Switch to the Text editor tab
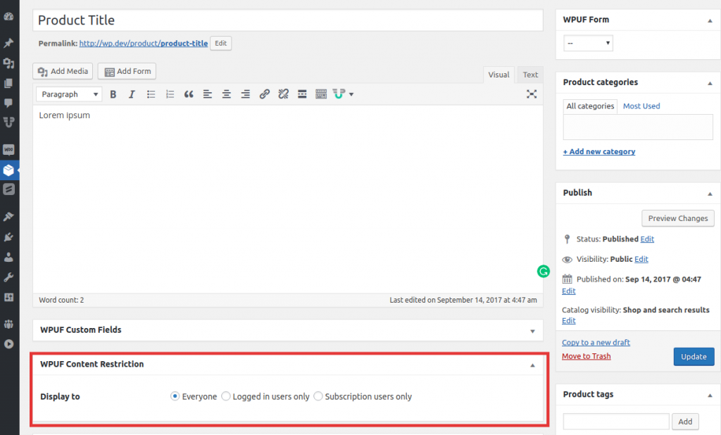The height and width of the screenshot is (435, 721). [530, 74]
